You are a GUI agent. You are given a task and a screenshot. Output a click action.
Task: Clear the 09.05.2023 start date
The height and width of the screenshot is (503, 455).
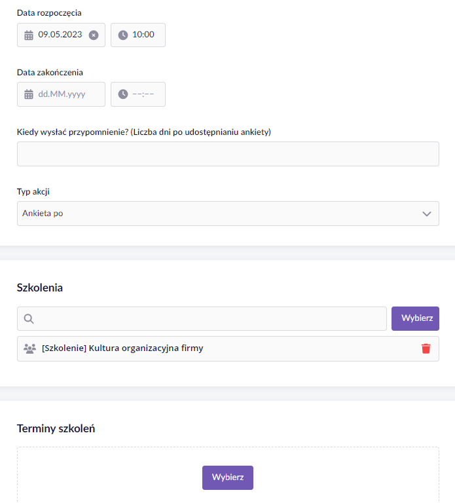(94, 35)
